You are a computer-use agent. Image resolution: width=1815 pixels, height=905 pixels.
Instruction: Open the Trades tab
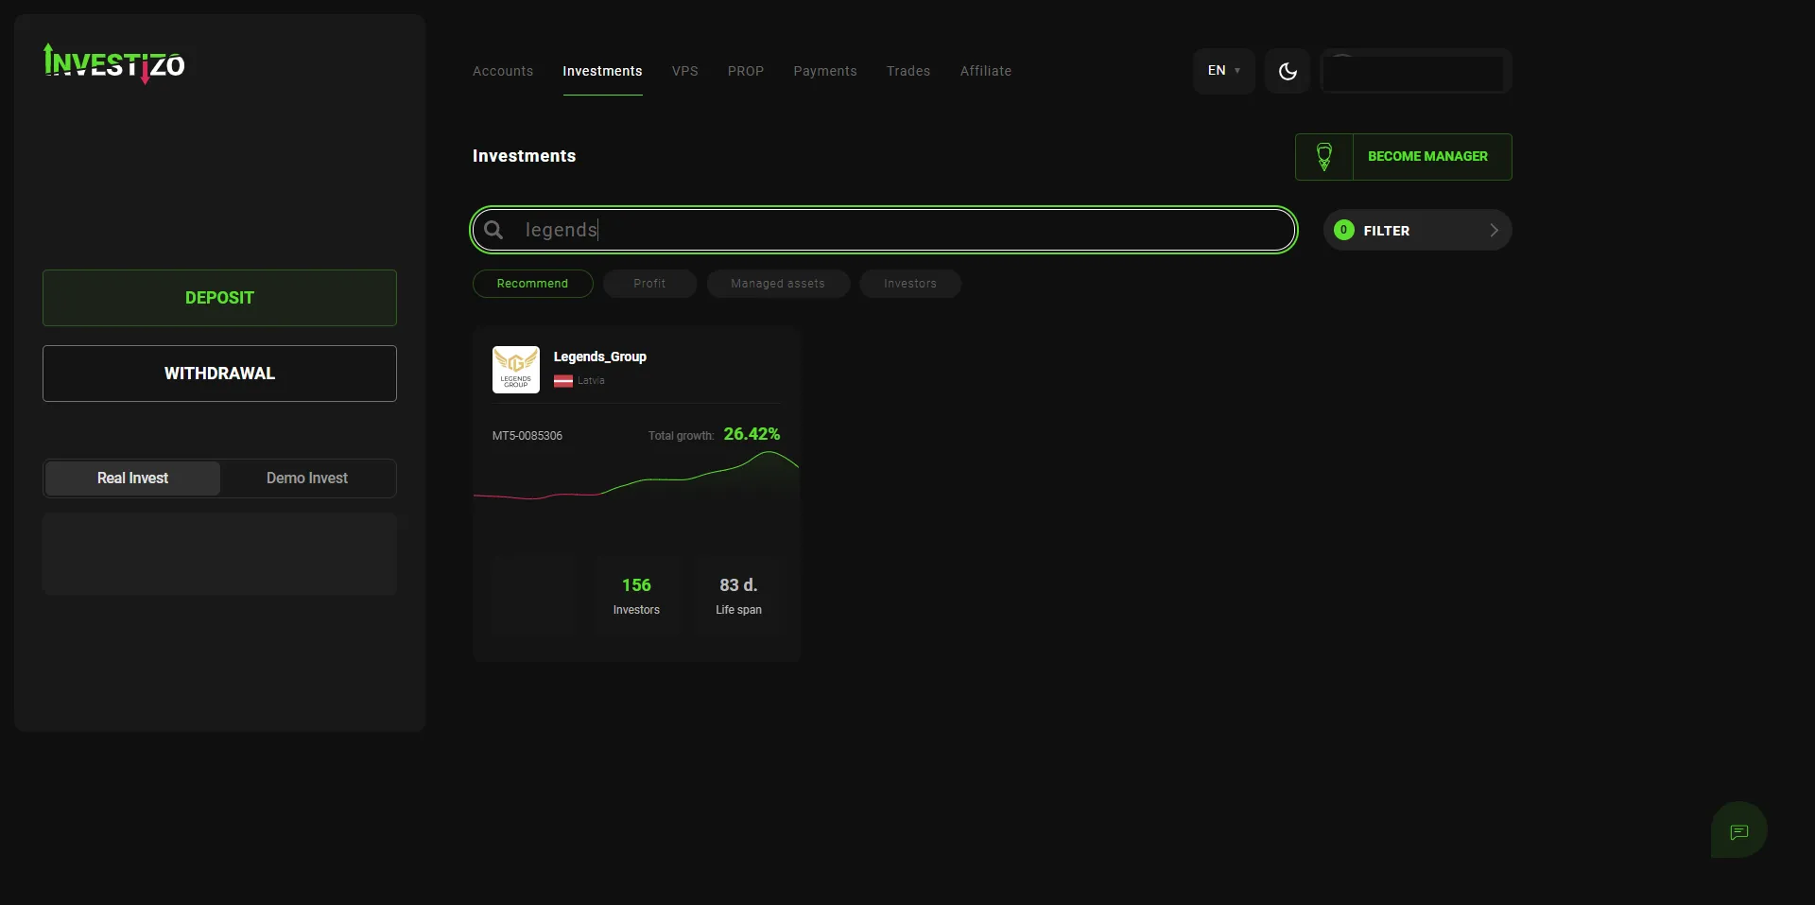(908, 71)
